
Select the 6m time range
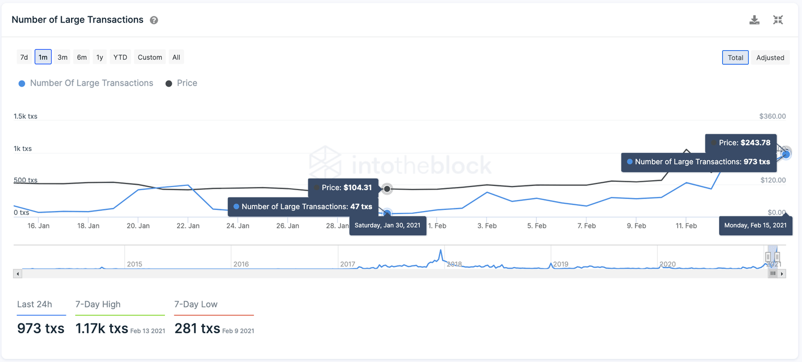coord(81,57)
